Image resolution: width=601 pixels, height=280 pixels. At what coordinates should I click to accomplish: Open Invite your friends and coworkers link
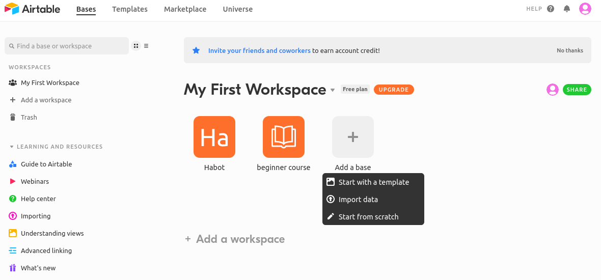pyautogui.click(x=259, y=50)
